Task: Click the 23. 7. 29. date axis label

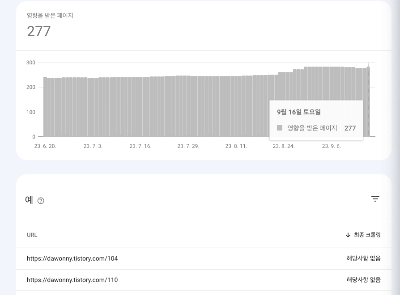Action: pyautogui.click(x=188, y=146)
